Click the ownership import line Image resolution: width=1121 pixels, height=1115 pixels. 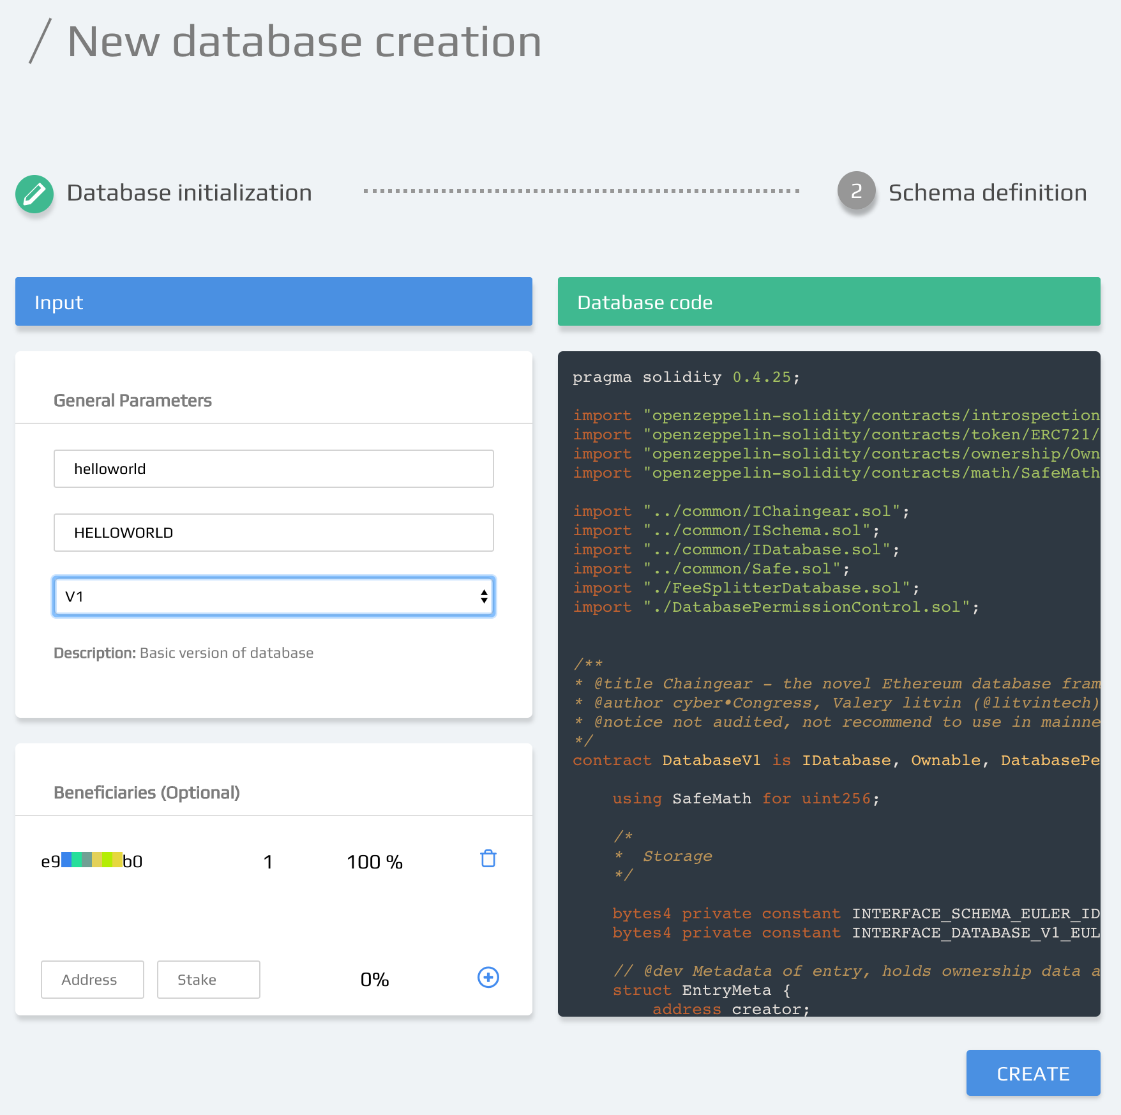(x=836, y=453)
